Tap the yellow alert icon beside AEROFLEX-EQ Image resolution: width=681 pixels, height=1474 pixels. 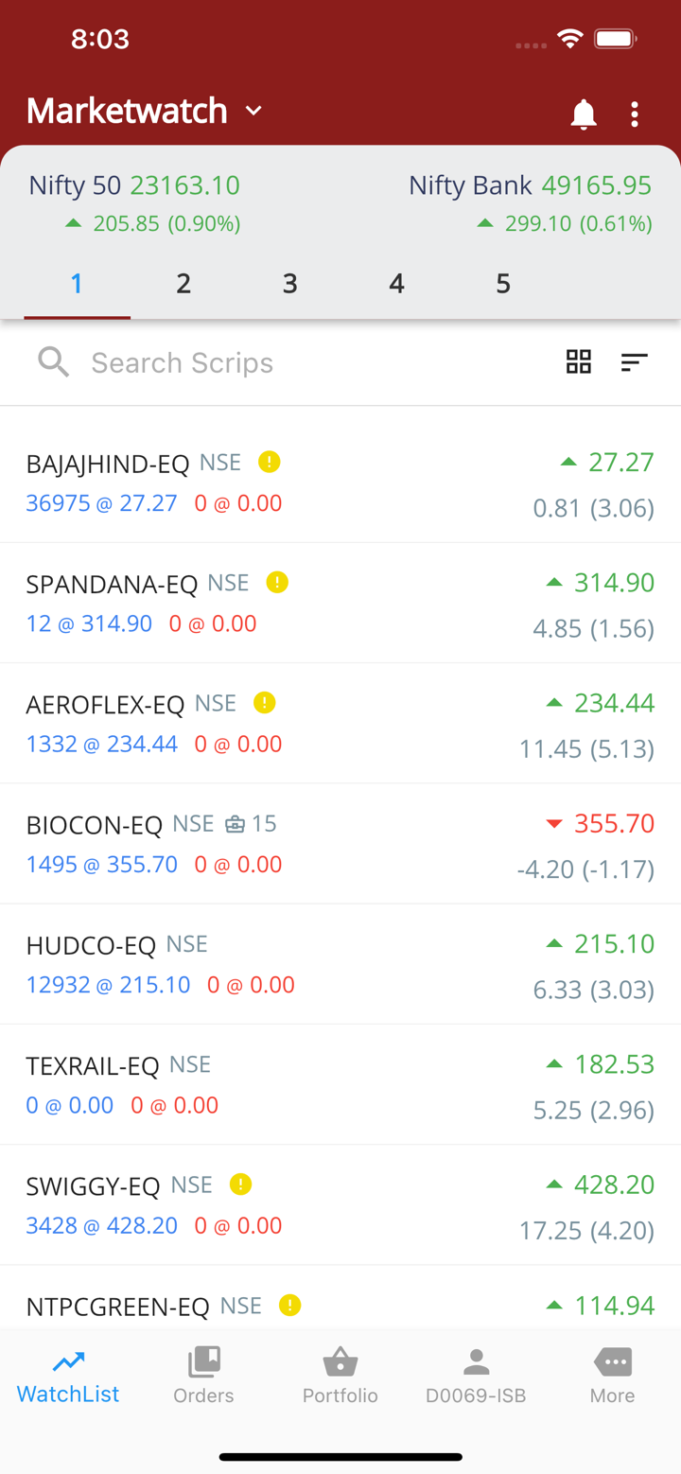coord(265,703)
